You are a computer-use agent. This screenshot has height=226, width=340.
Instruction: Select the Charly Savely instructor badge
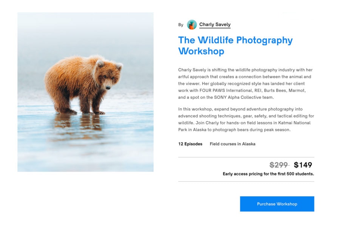click(214, 24)
